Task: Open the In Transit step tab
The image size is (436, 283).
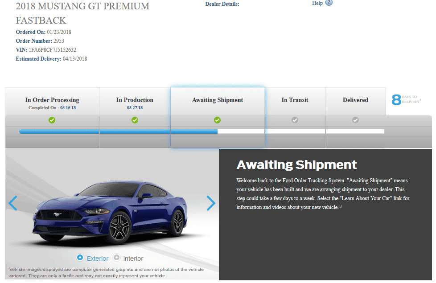Action: (x=295, y=102)
